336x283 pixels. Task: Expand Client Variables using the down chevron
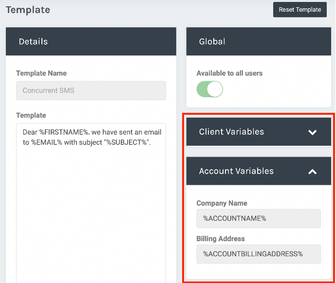point(313,132)
